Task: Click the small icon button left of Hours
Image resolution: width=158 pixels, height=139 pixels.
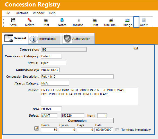Action: [x=37, y=129]
